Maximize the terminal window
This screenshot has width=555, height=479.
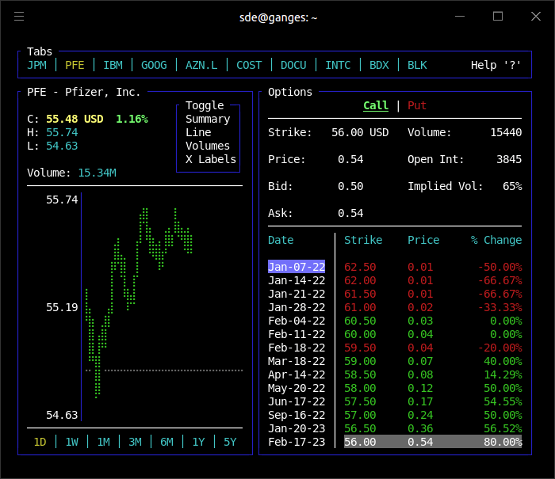(498, 17)
